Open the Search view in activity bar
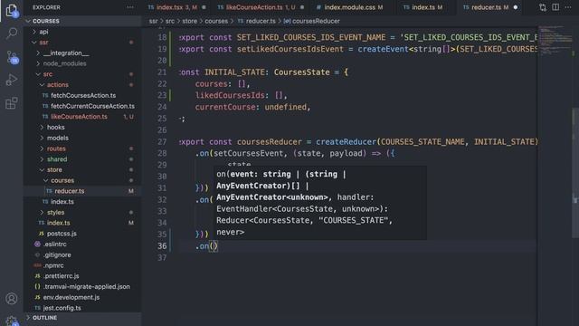Screen dimensions: 579x326 coord(12,34)
